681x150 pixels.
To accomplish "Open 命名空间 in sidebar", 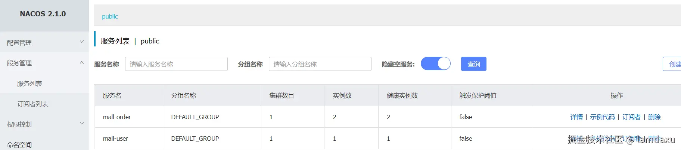I will click(x=19, y=145).
